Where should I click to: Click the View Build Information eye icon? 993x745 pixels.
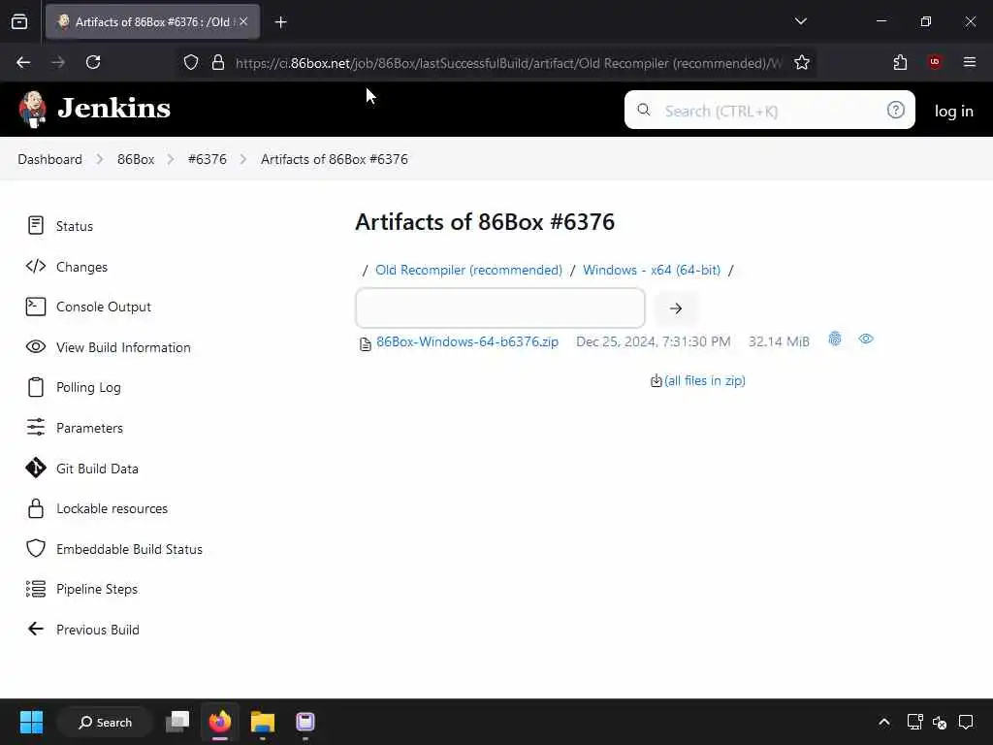pos(36,346)
